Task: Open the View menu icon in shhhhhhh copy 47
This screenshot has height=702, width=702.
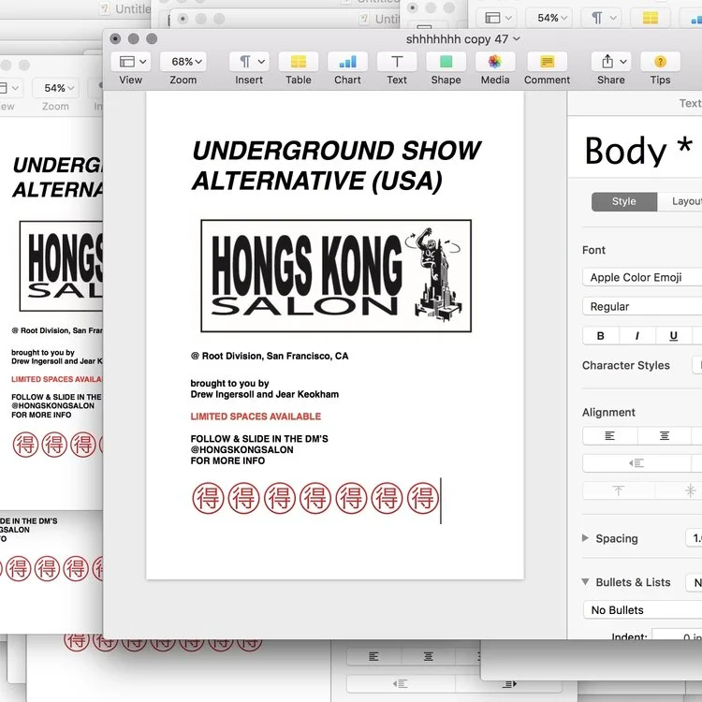Action: pos(133,62)
